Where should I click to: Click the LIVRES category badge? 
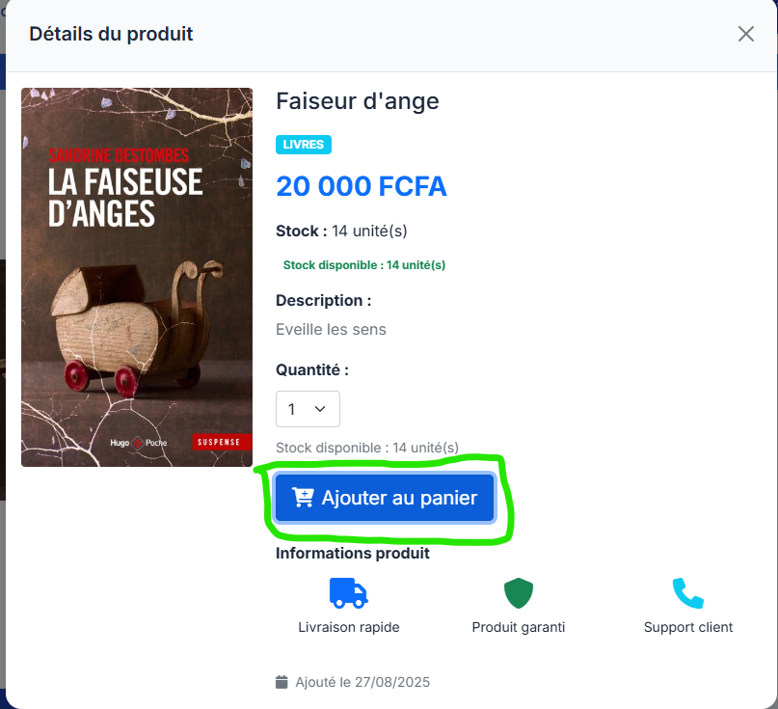pos(303,145)
